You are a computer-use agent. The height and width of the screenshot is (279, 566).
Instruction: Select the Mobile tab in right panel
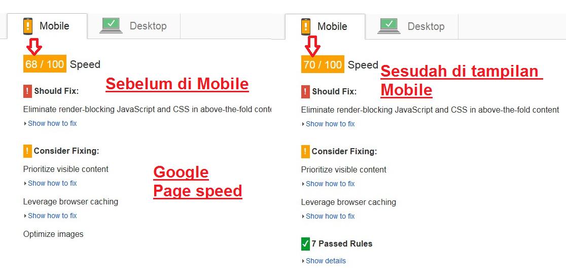(x=332, y=26)
